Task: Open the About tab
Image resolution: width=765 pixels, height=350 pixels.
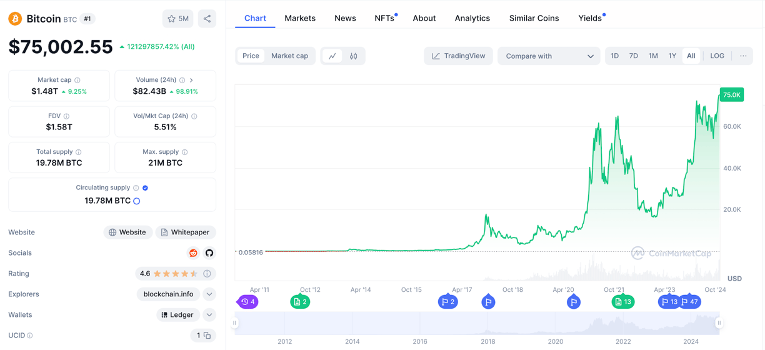Action: click(424, 18)
